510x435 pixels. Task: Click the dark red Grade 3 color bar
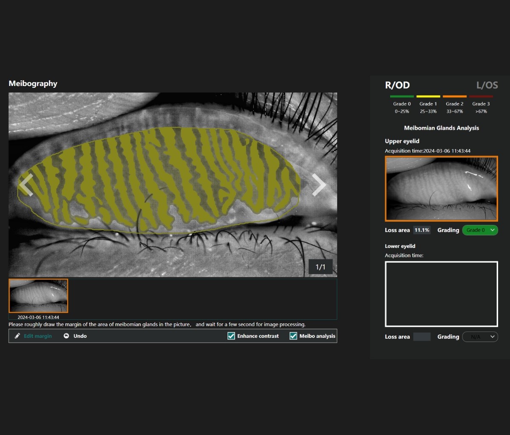[x=481, y=97]
